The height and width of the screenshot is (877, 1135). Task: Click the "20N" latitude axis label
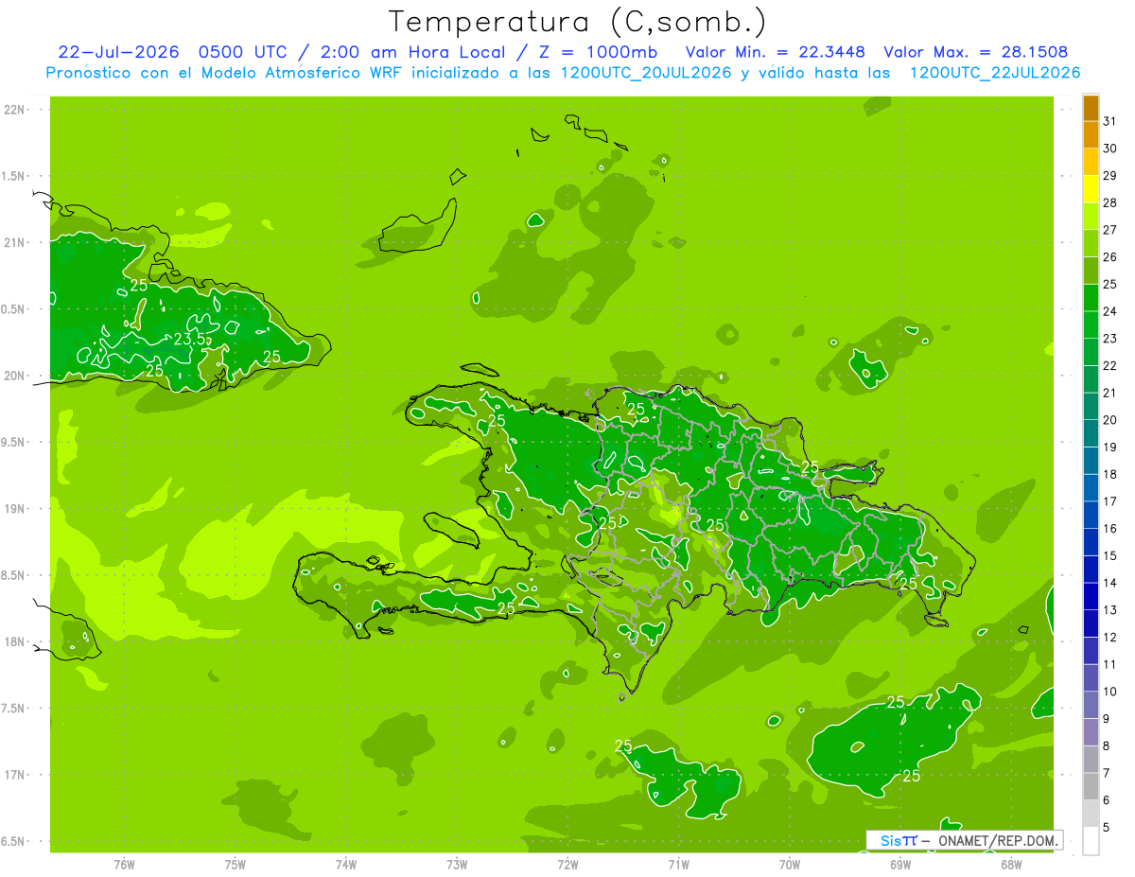(14, 376)
